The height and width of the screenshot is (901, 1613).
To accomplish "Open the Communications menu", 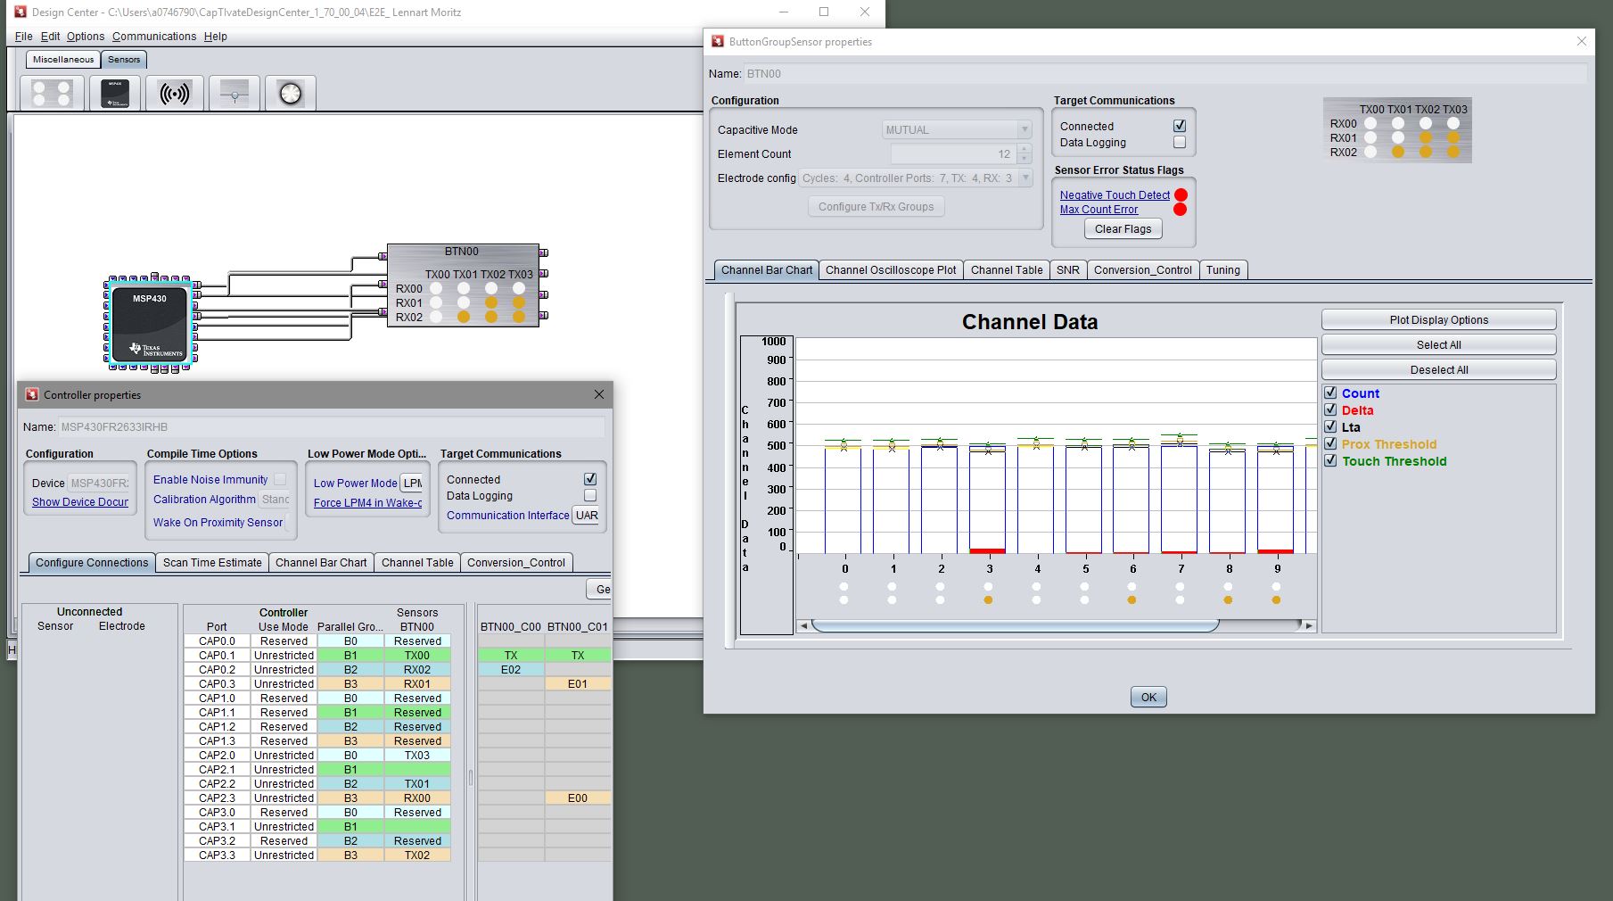I will pyautogui.click(x=154, y=36).
